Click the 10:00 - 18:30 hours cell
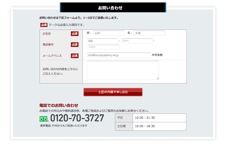Screen dimensions: 226x146 pyautogui.click(x=159, y=126)
